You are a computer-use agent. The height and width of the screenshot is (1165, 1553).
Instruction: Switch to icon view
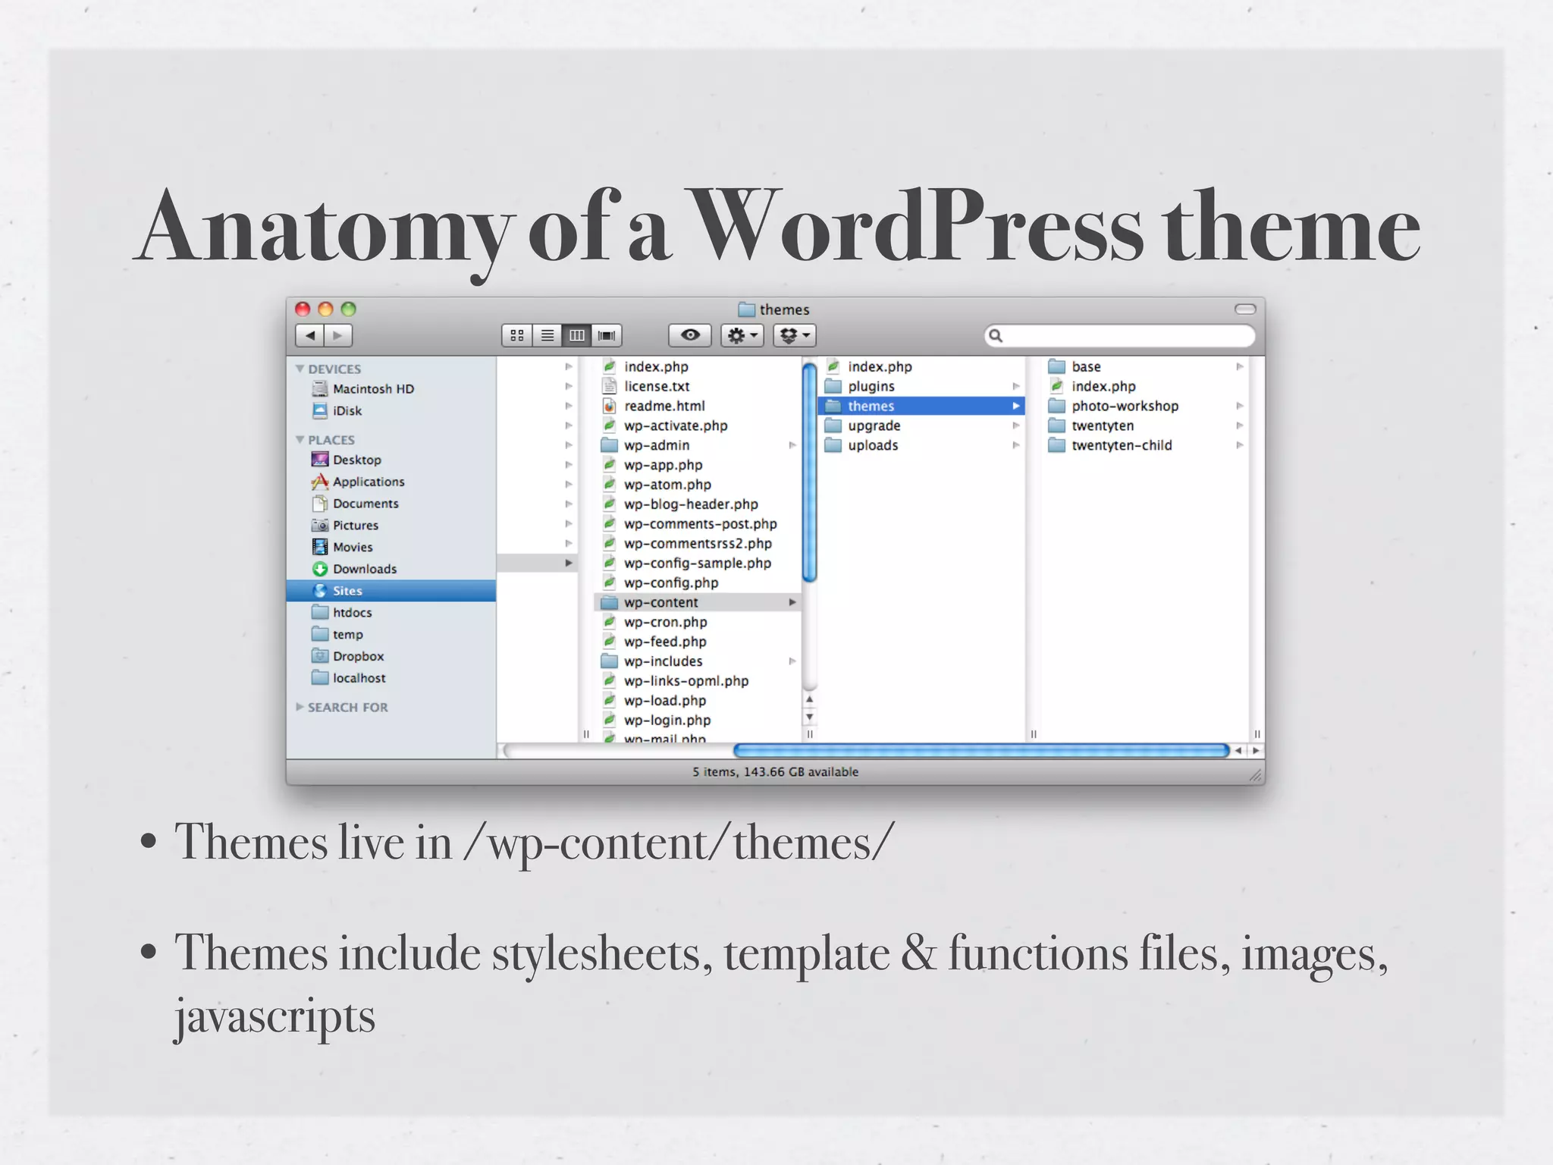(x=517, y=335)
